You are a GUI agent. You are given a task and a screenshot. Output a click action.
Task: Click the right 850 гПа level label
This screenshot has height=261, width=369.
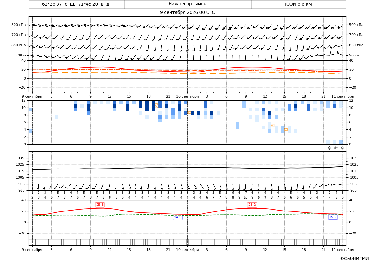click(x=356, y=45)
